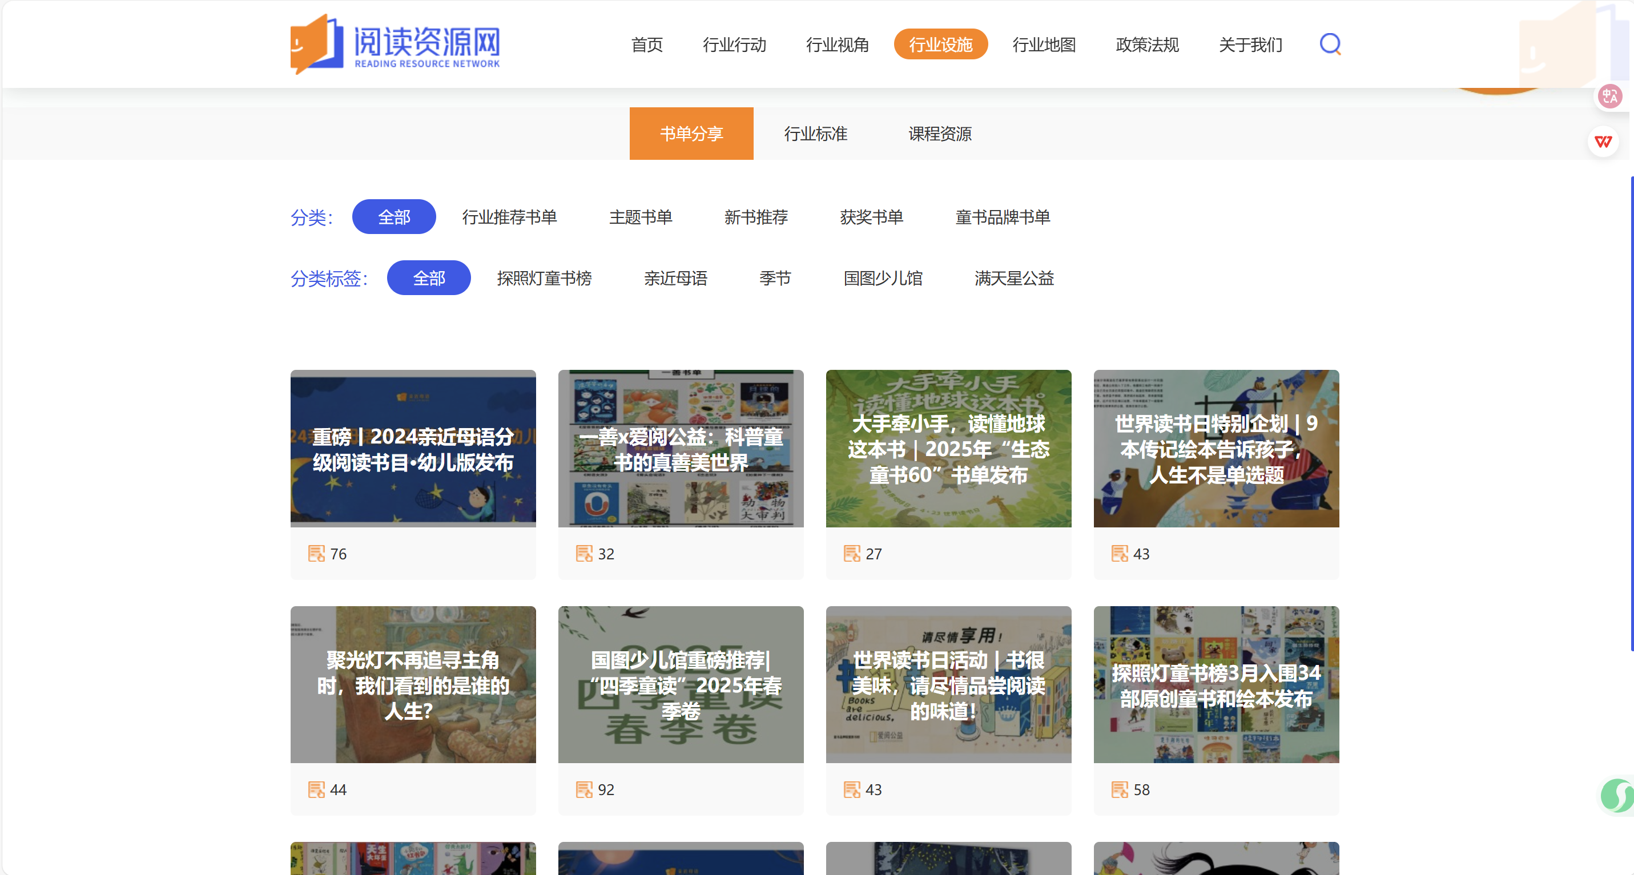
Task: Open the 行业行动 menu item
Action: pyautogui.click(x=735, y=45)
